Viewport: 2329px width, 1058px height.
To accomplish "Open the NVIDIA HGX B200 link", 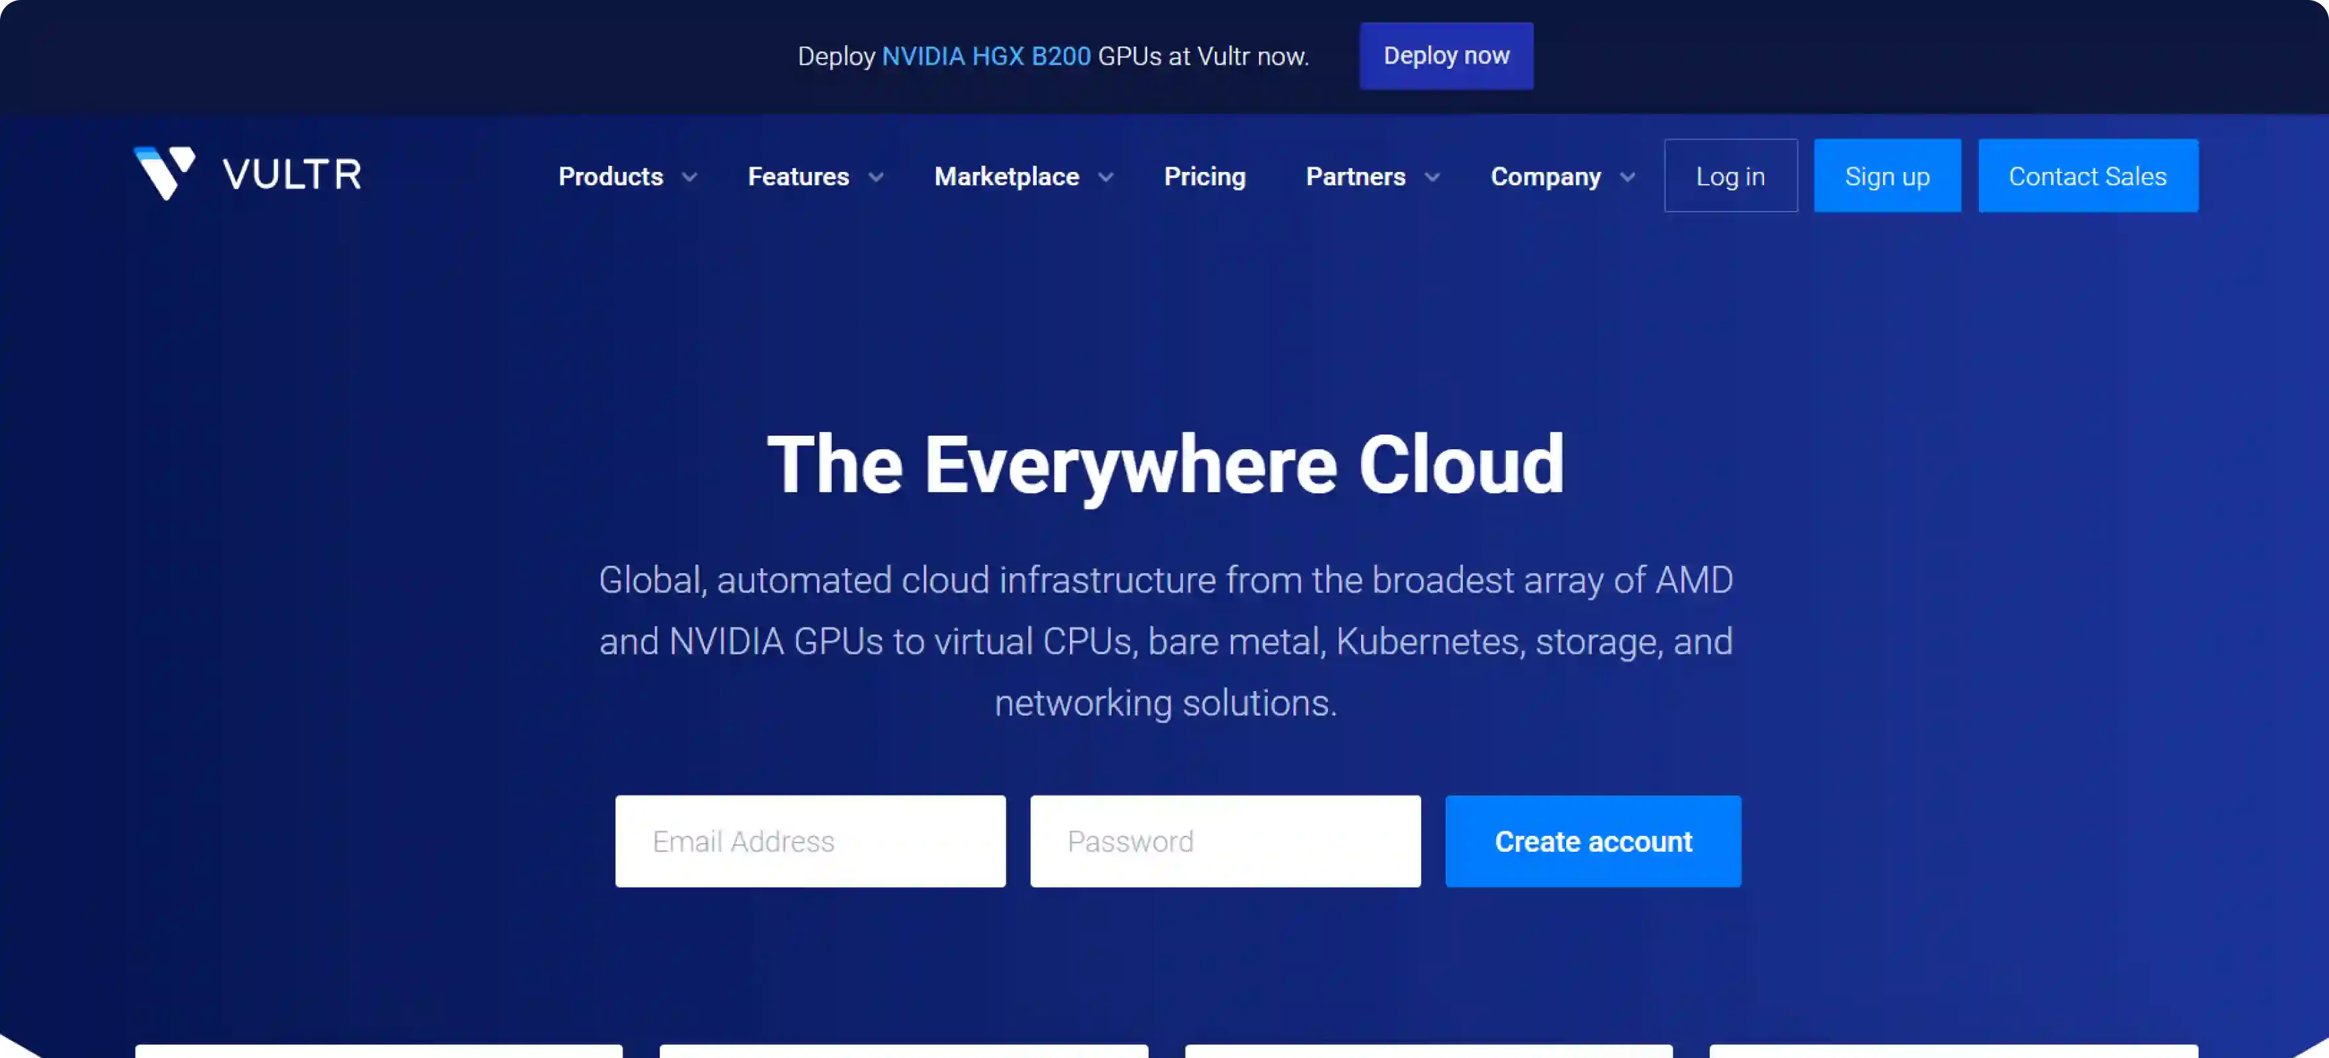I will (x=985, y=55).
